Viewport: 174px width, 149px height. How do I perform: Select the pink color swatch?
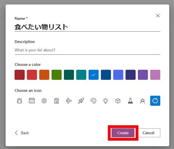(x=155, y=75)
